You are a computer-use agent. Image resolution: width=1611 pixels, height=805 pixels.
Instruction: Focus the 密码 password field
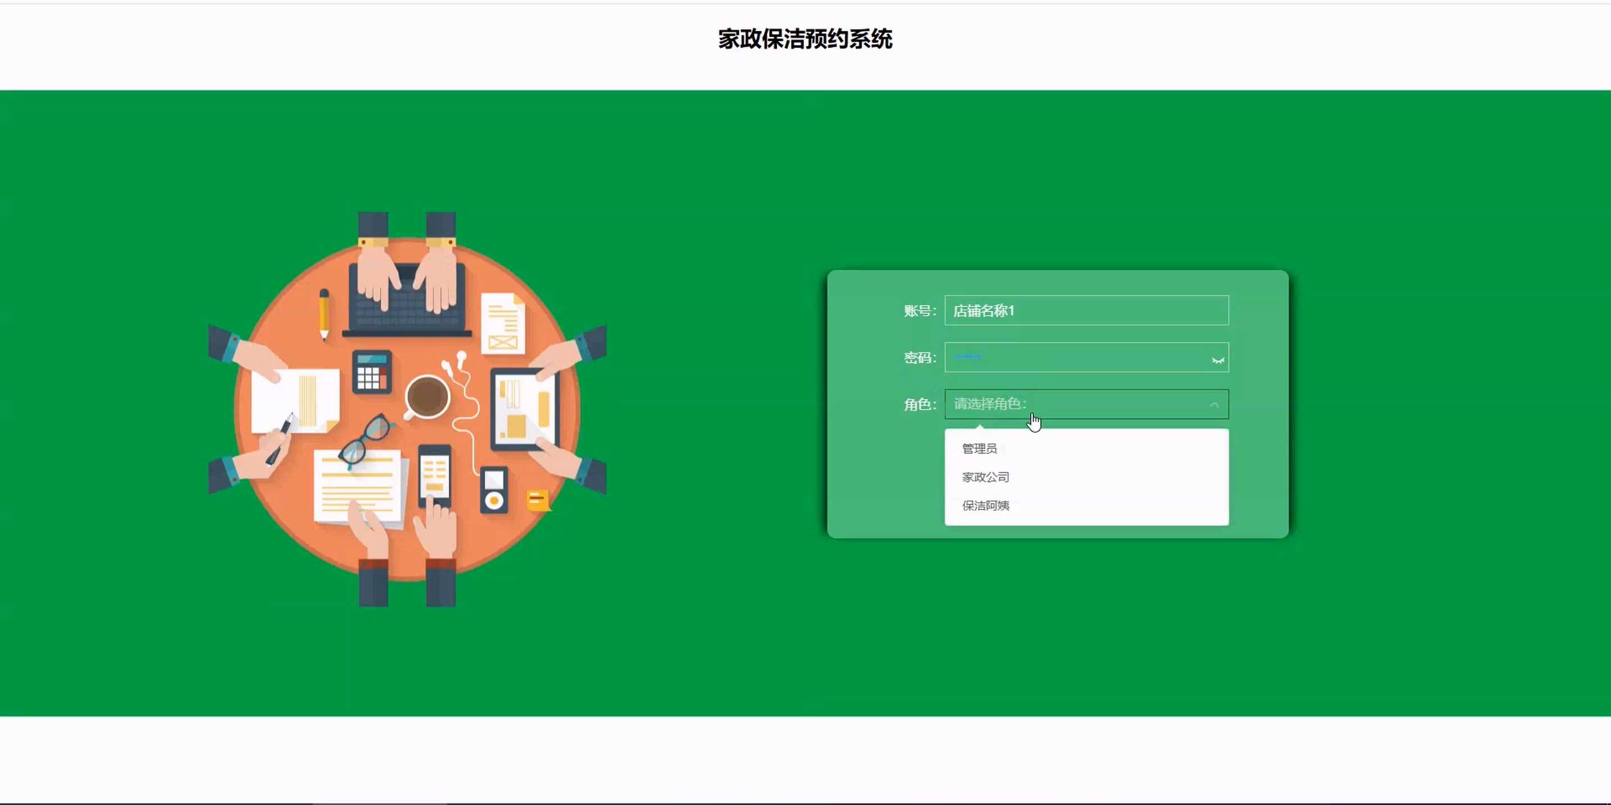pos(1076,358)
